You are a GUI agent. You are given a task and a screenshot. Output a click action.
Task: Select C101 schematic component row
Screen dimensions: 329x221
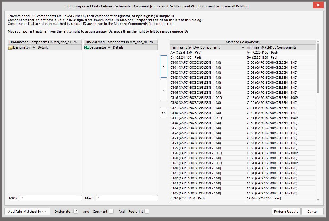tap(208, 67)
